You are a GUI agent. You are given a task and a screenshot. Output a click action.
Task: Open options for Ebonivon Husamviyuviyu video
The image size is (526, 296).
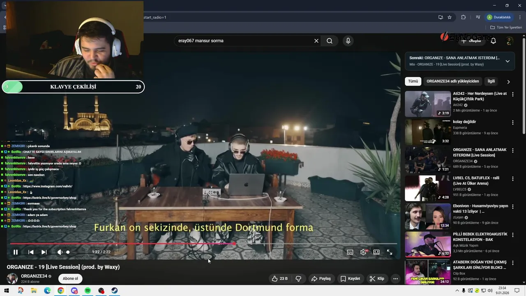(512, 207)
